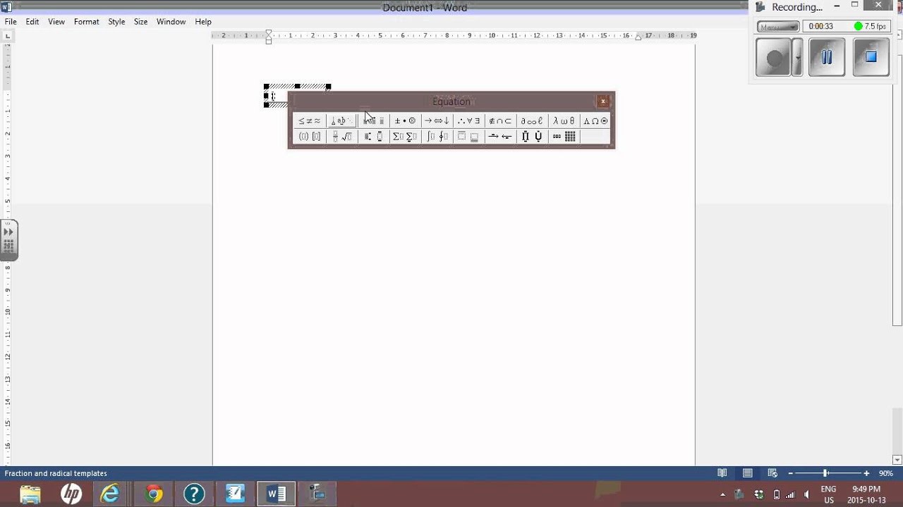
Task: Expand the arrow beside the record button
Action: (x=797, y=58)
